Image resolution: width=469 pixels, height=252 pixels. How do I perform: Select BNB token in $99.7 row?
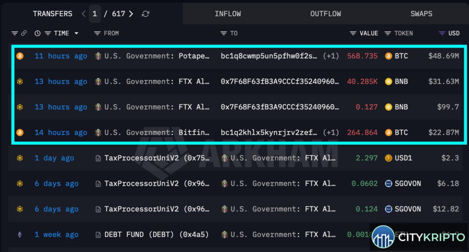tap(401, 107)
